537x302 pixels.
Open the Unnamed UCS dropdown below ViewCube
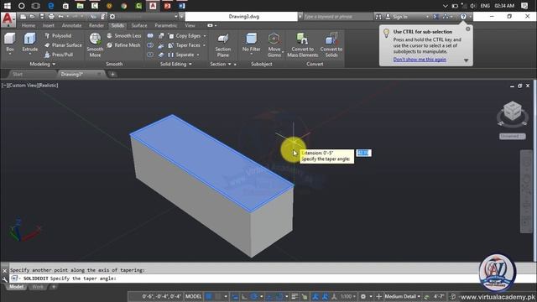pos(513,136)
